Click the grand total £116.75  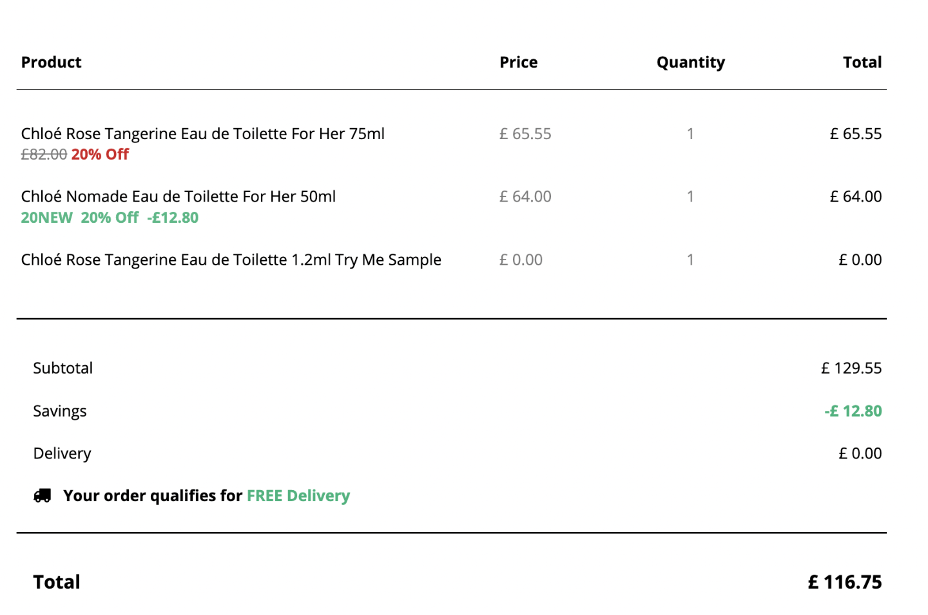845,582
